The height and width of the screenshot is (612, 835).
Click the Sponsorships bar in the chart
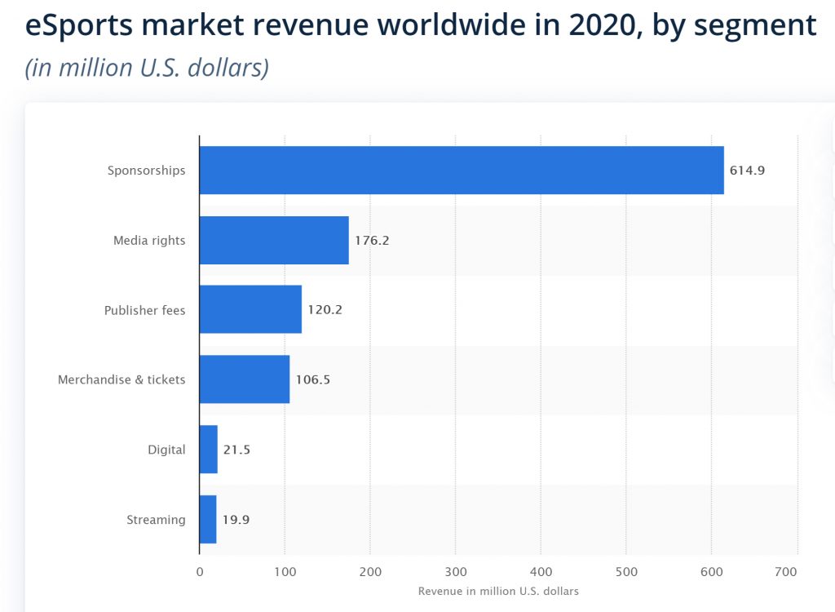click(461, 171)
